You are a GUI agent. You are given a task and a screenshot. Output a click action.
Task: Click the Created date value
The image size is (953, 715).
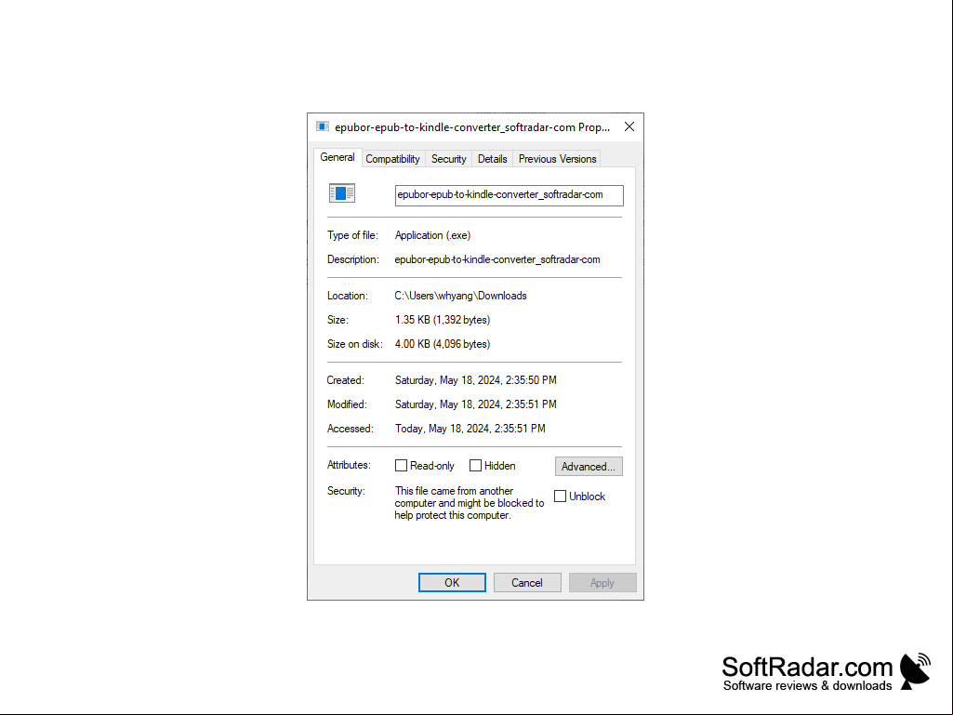pyautogui.click(x=476, y=380)
